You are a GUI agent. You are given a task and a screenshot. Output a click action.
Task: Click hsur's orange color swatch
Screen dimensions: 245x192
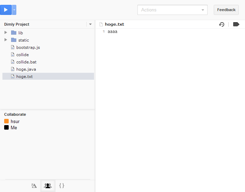coord(6,121)
